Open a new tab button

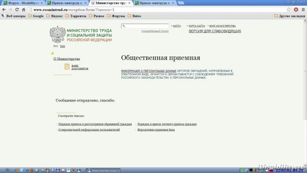[180, 3]
